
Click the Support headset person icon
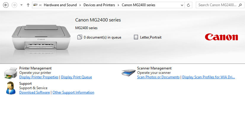coord(11,88)
